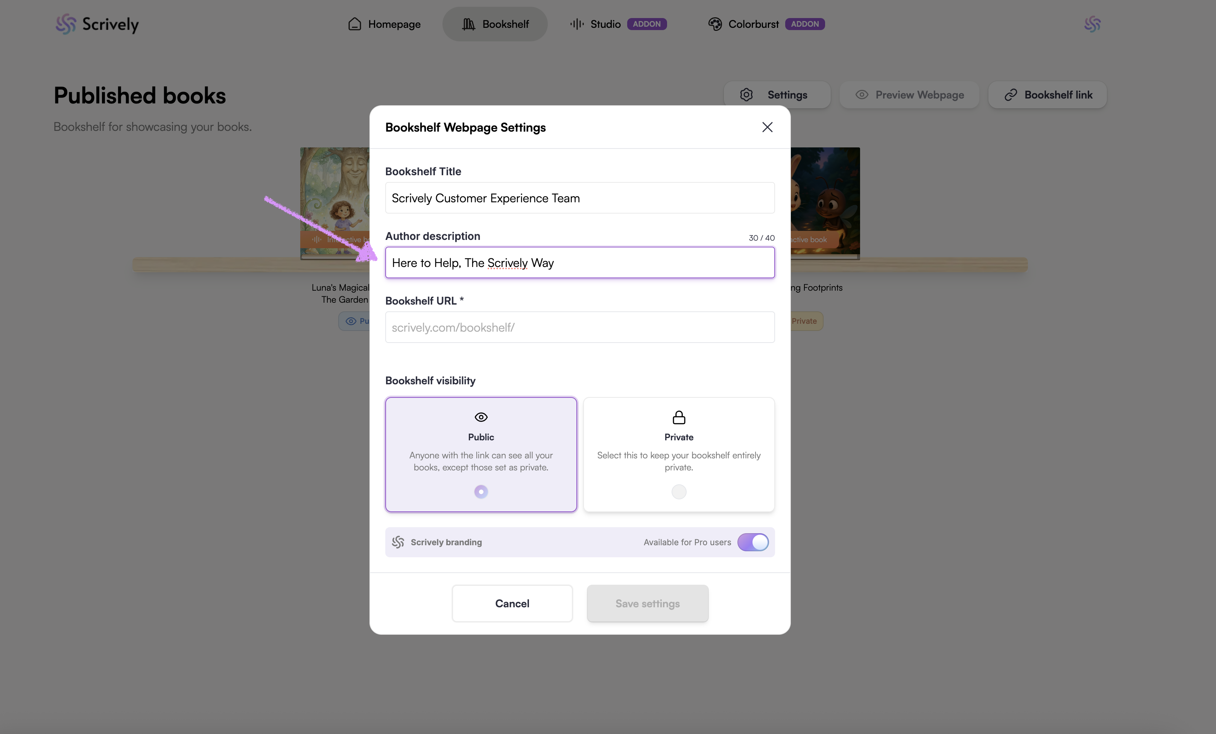The image size is (1216, 734).
Task: Close the Bookshelf Webpage Settings dialog
Action: (x=767, y=127)
